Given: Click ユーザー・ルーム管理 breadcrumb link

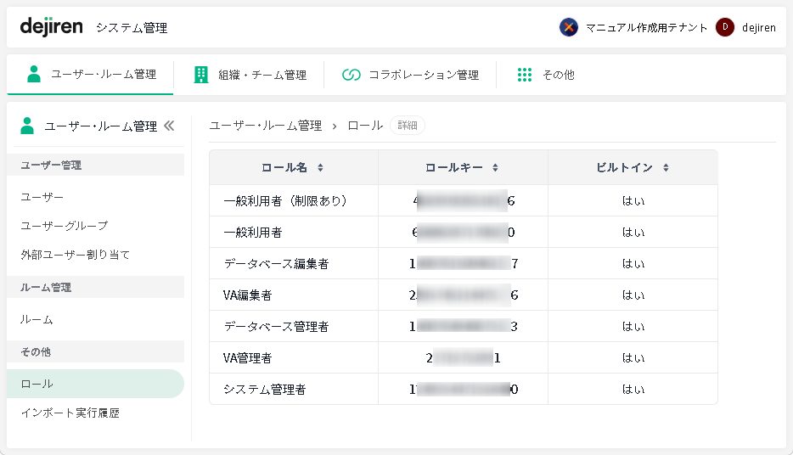Looking at the screenshot, I should tap(265, 126).
